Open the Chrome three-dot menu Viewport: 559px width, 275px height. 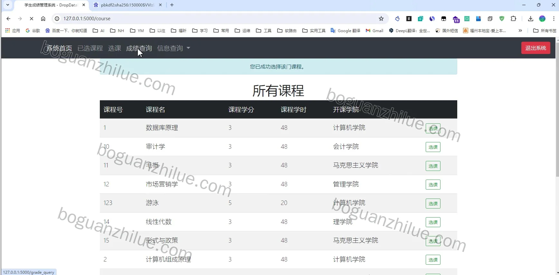click(x=554, y=19)
